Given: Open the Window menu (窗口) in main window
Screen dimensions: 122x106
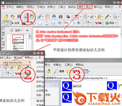Looking at the screenshot, I should click(98, 7).
